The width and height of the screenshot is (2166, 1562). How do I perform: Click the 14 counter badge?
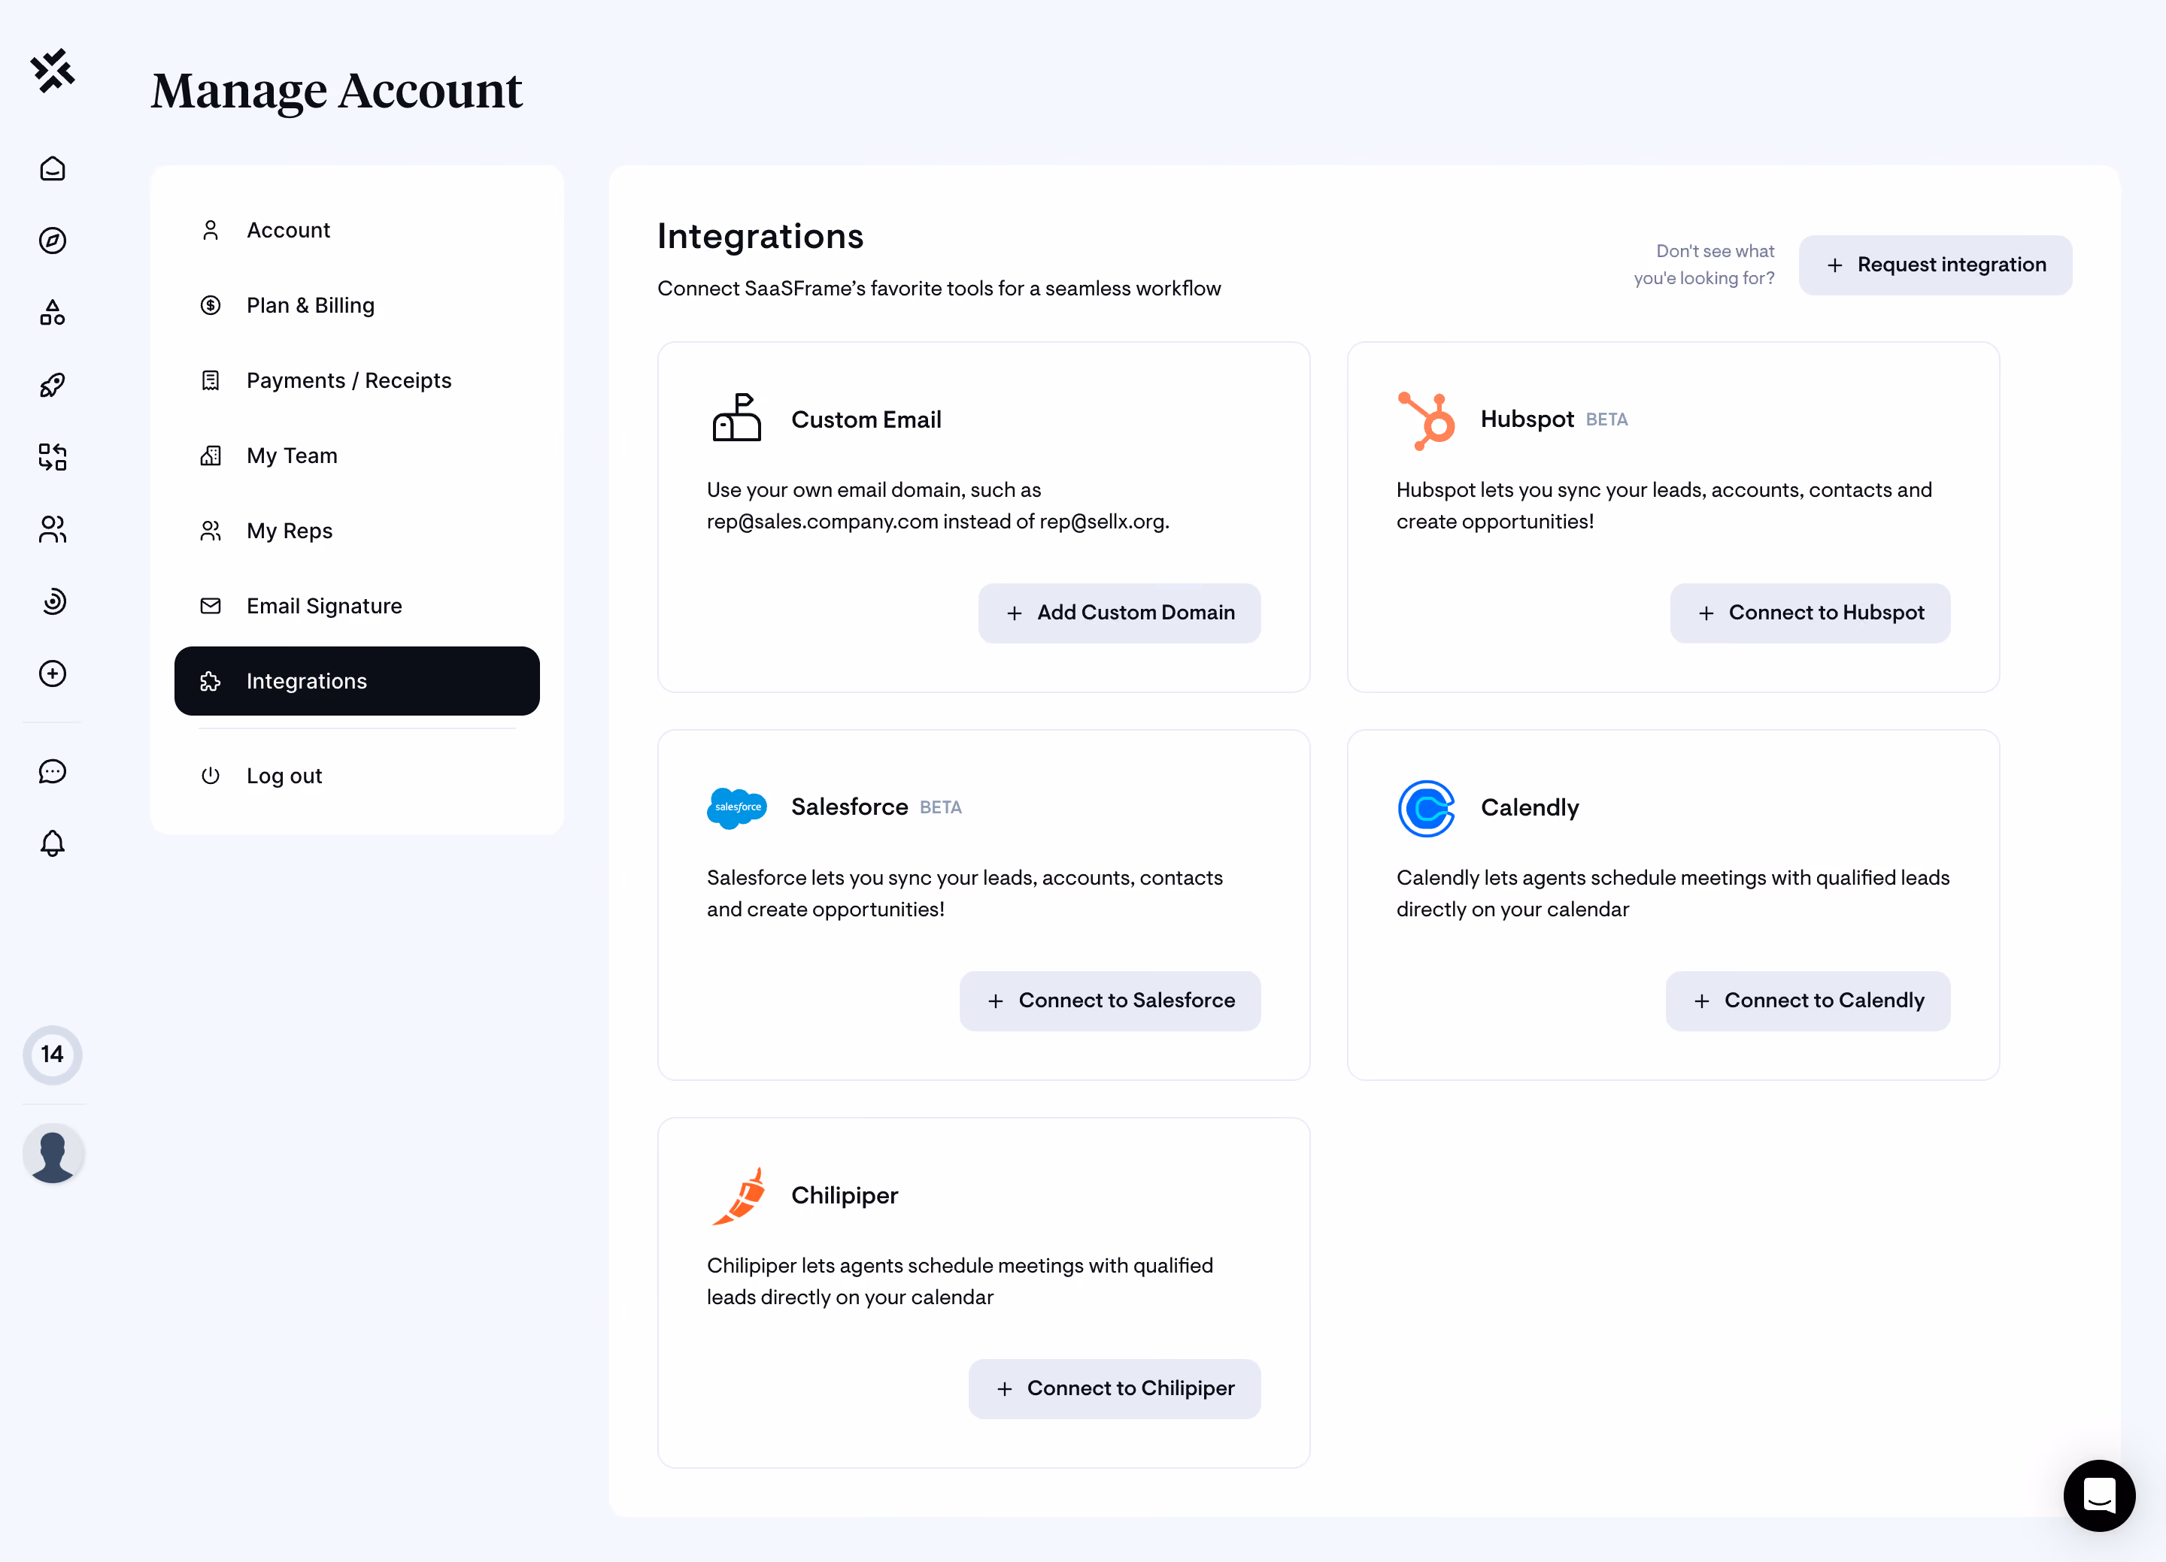(x=53, y=1055)
